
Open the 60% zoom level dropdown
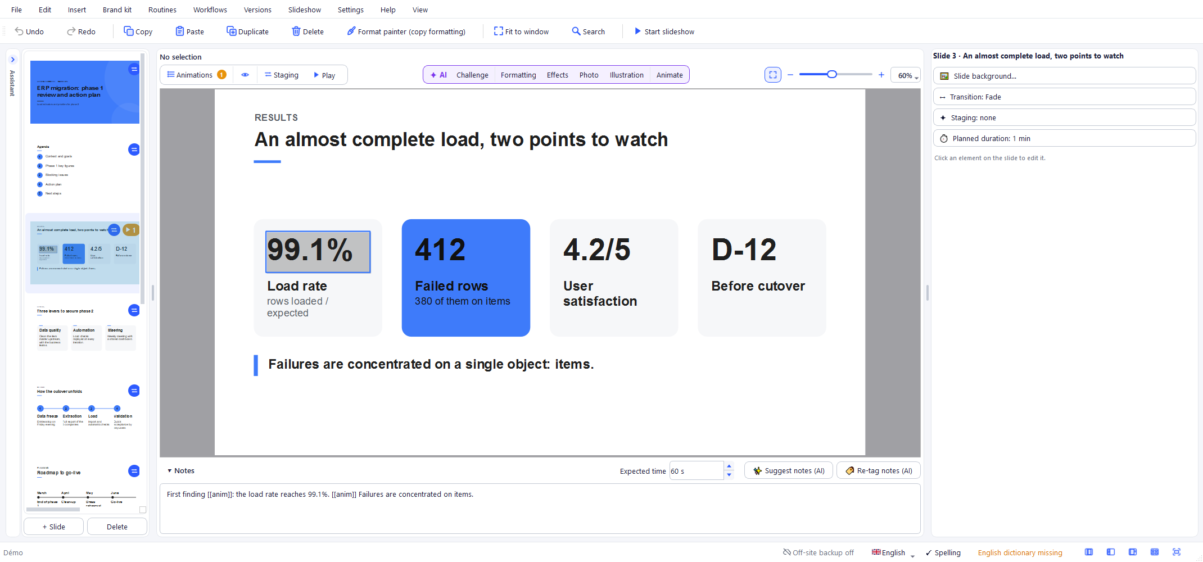(906, 75)
